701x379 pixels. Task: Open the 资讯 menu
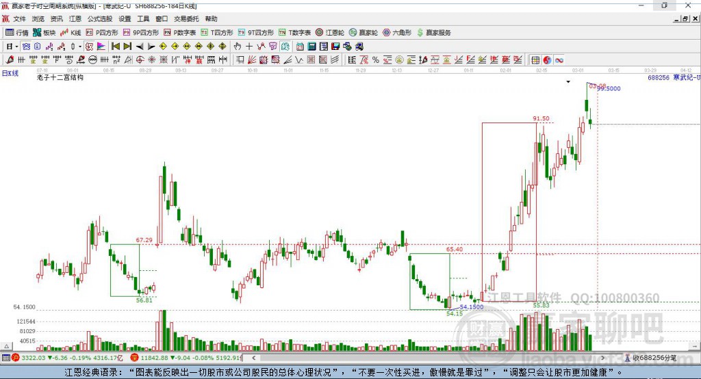click(56, 18)
